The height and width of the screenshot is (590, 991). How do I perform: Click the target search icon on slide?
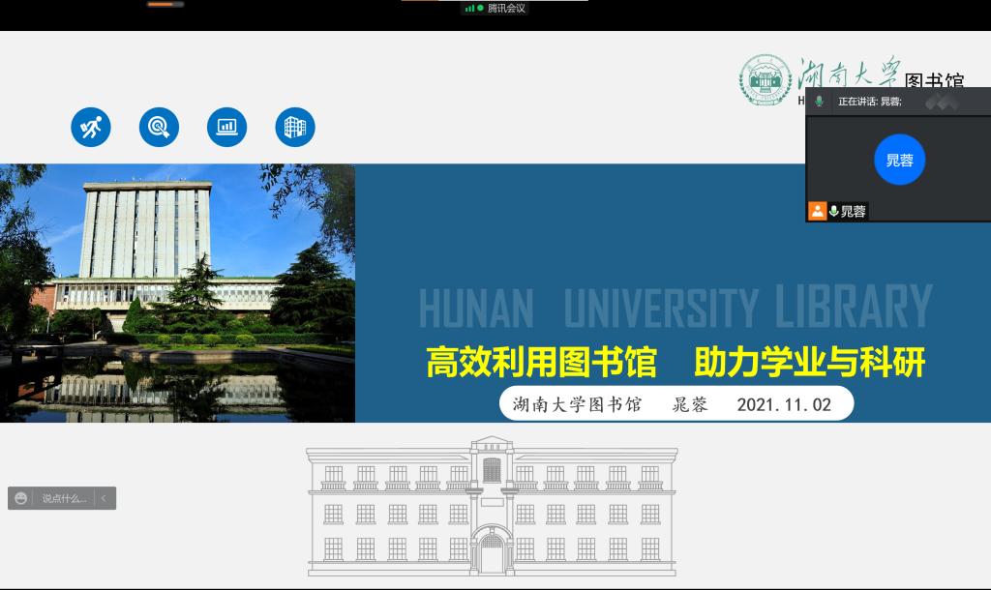(x=159, y=127)
